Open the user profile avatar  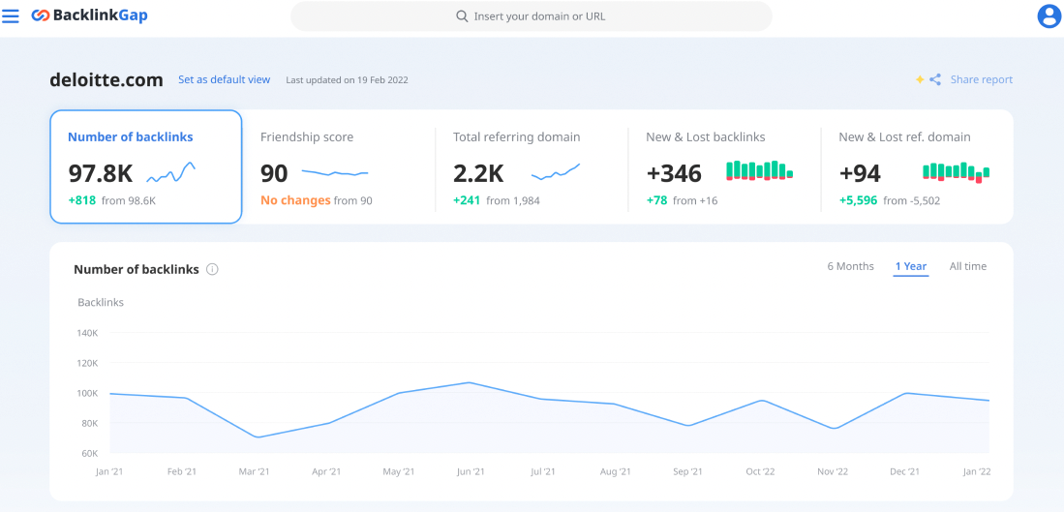pos(1049,16)
